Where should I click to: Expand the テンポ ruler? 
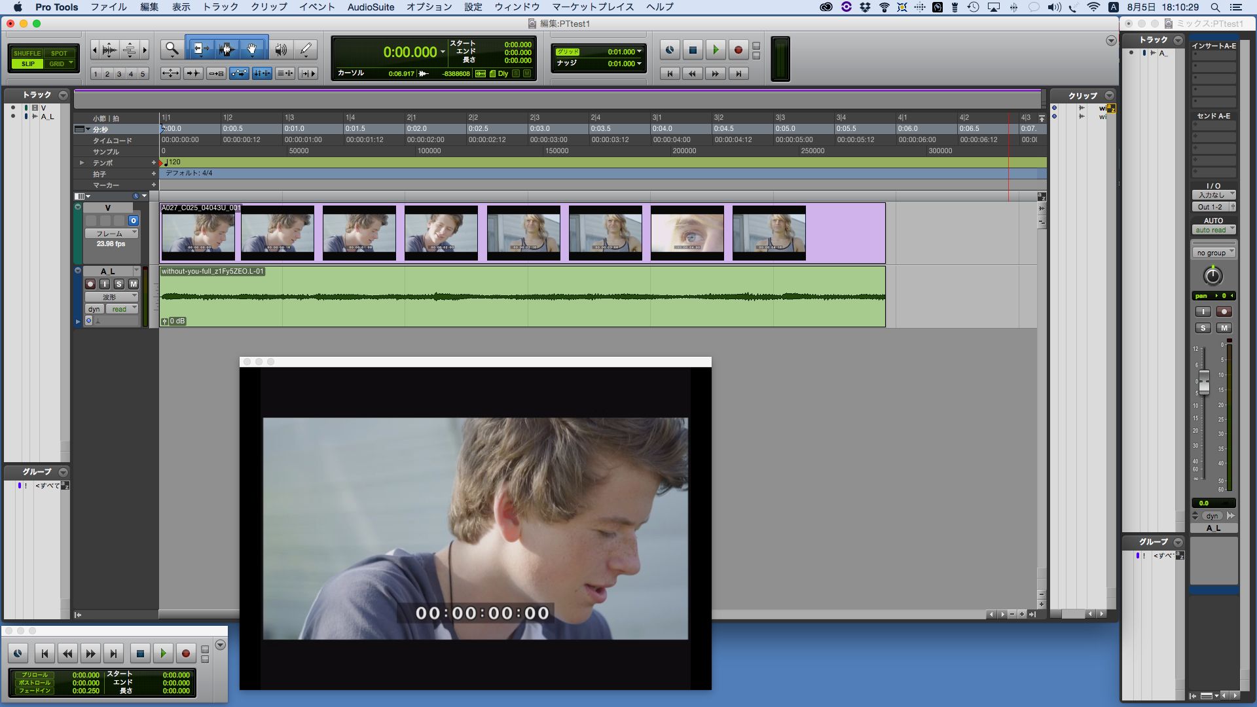[x=82, y=162]
